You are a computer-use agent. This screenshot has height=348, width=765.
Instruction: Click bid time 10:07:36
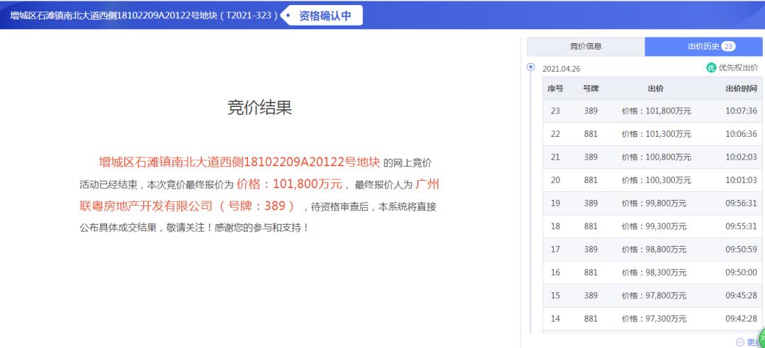coord(741,111)
